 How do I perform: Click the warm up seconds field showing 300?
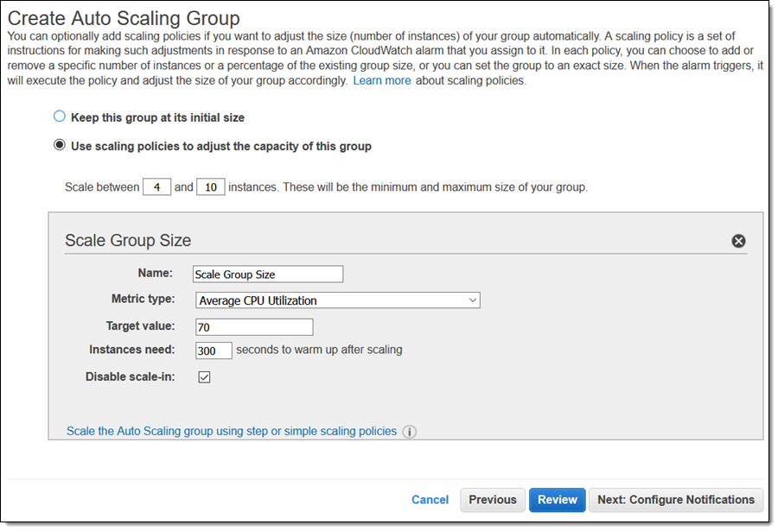pos(213,351)
